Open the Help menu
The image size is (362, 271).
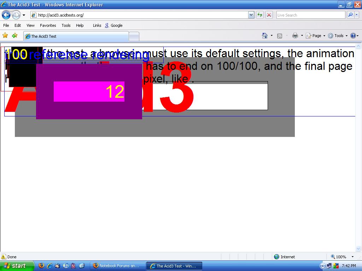tap(80, 25)
